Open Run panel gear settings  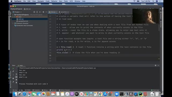click(x=156, y=65)
